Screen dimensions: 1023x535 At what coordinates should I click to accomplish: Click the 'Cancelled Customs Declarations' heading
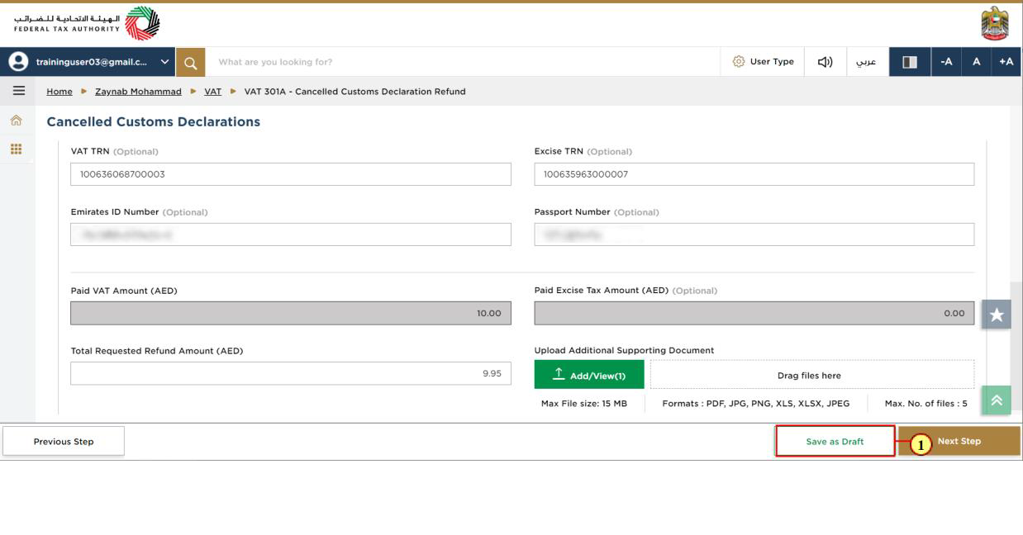coord(154,121)
